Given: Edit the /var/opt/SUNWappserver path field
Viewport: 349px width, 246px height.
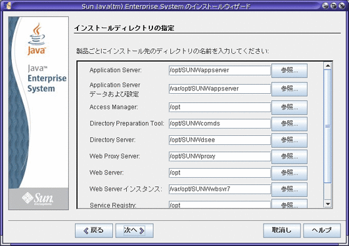Looking at the screenshot, I should (220, 89).
